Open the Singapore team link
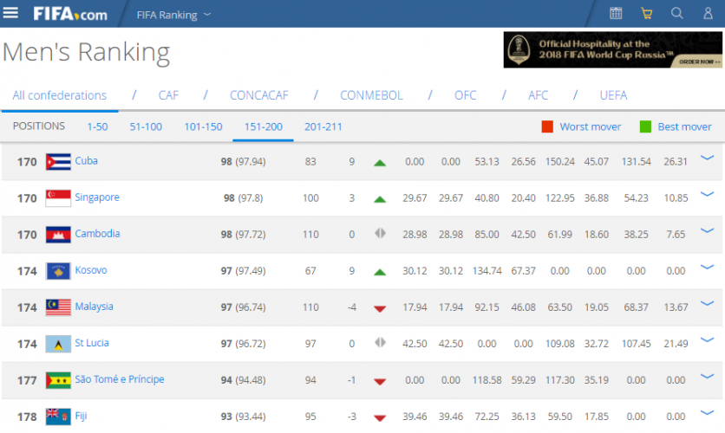The width and height of the screenshot is (725, 433). pos(97,197)
